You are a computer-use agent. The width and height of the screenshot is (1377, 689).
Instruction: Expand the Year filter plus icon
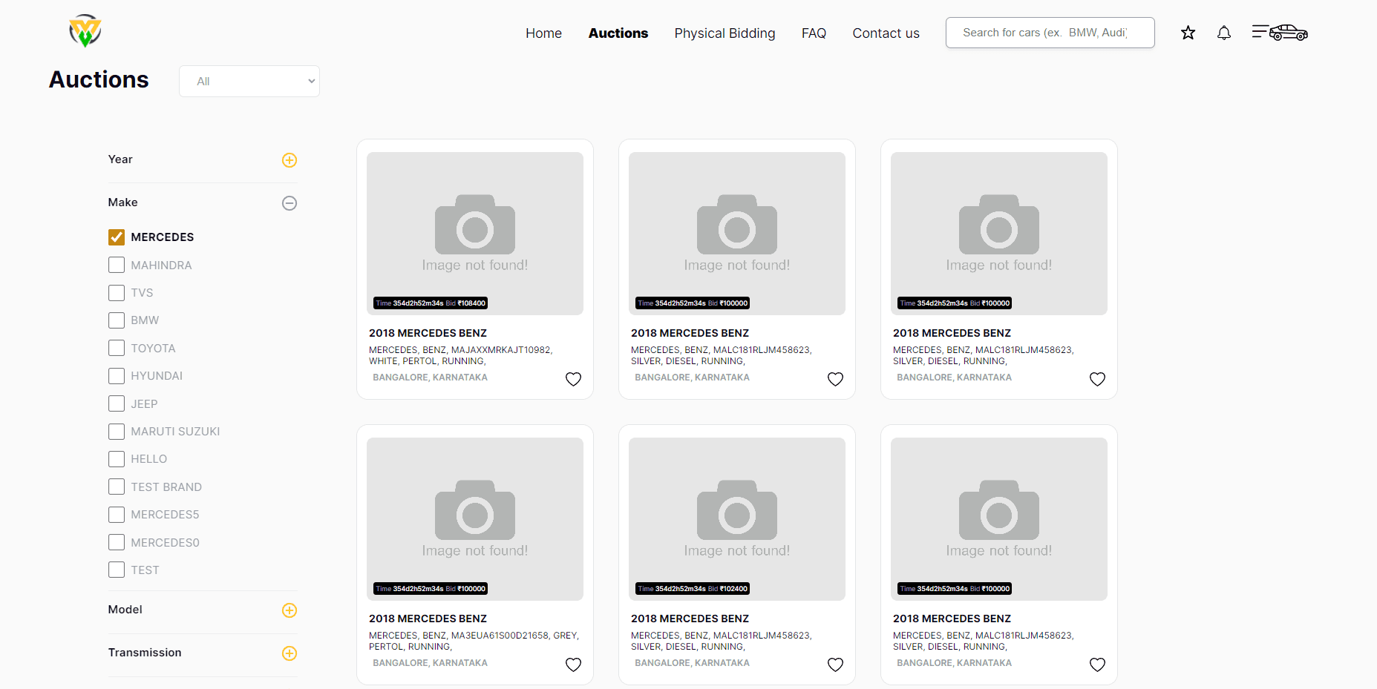click(x=290, y=160)
